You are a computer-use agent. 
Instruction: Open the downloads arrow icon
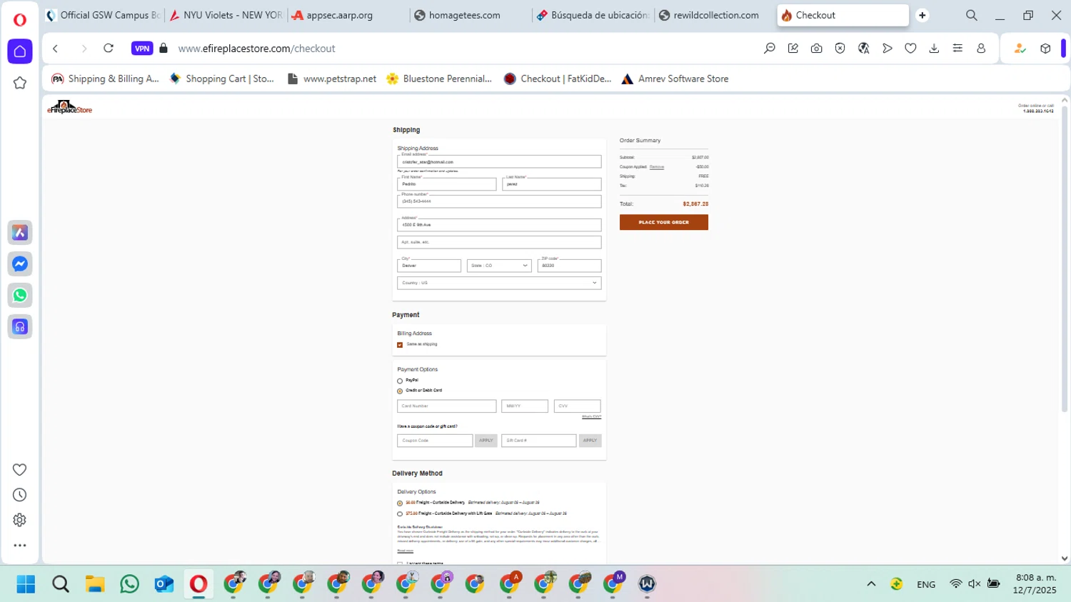(934, 49)
